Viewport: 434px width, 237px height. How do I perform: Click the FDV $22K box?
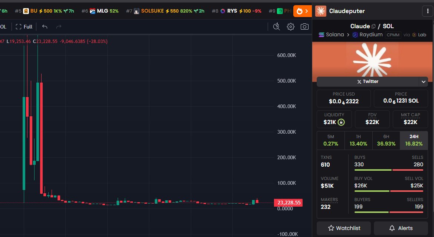click(x=372, y=119)
